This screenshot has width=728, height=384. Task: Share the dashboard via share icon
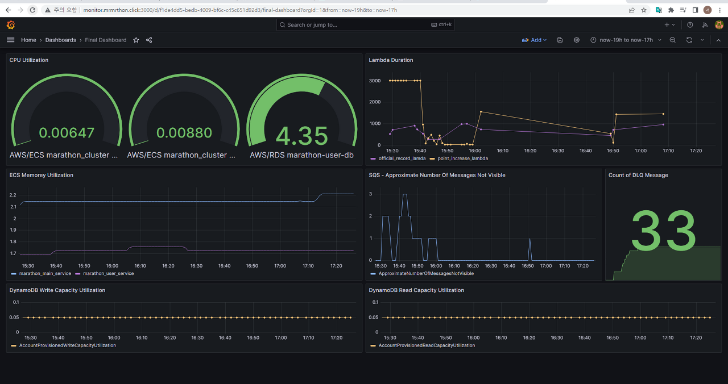pyautogui.click(x=149, y=40)
